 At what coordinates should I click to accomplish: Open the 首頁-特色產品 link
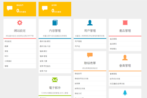tap(45, 66)
